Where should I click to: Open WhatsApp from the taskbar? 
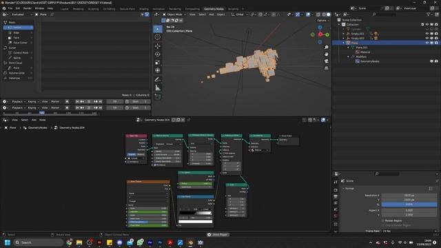(x=140, y=242)
